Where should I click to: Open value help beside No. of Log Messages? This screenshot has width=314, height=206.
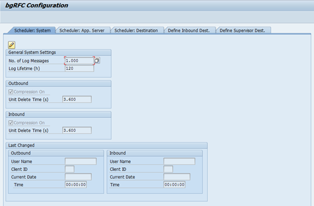(x=97, y=60)
